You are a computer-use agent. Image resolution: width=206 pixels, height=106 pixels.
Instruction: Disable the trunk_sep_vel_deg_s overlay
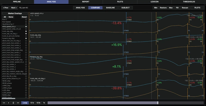click(x=26, y=34)
